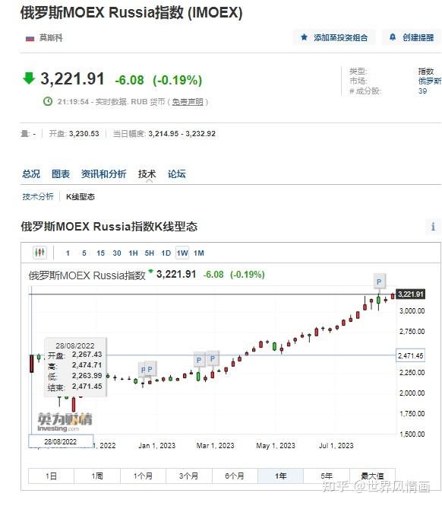
Task: Switch to the 技术分析 sub-tab
Action: tap(38, 196)
